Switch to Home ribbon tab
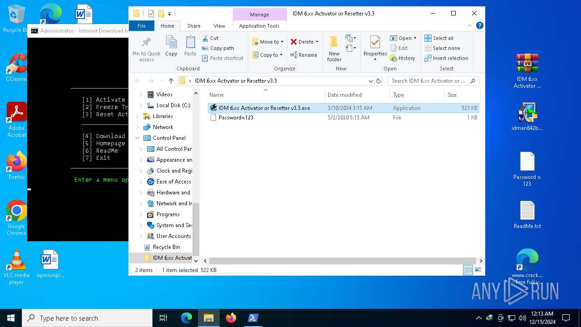This screenshot has width=581, height=327. (x=167, y=26)
